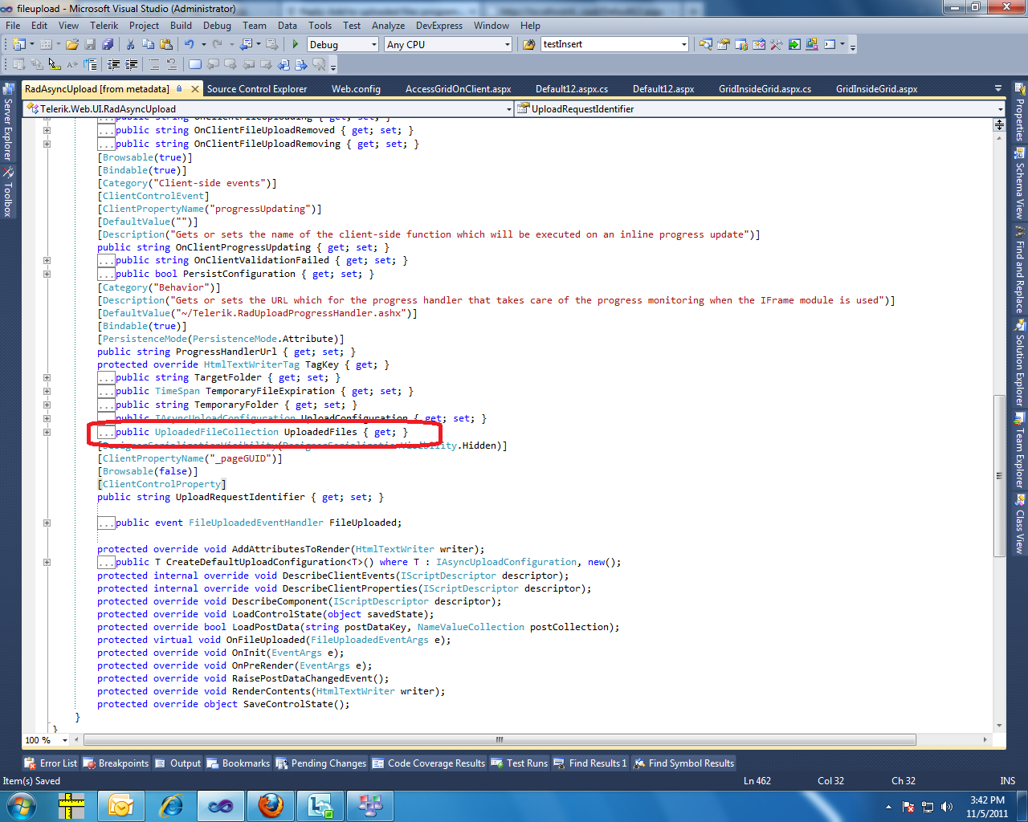Open the Debug solution configuration dropdown
1028x822 pixels.
(x=342, y=44)
